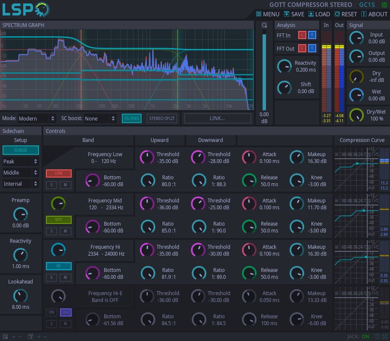This screenshot has width=390, height=341.
Task: Toggle FFT Out left channel L
Action: (302, 48)
